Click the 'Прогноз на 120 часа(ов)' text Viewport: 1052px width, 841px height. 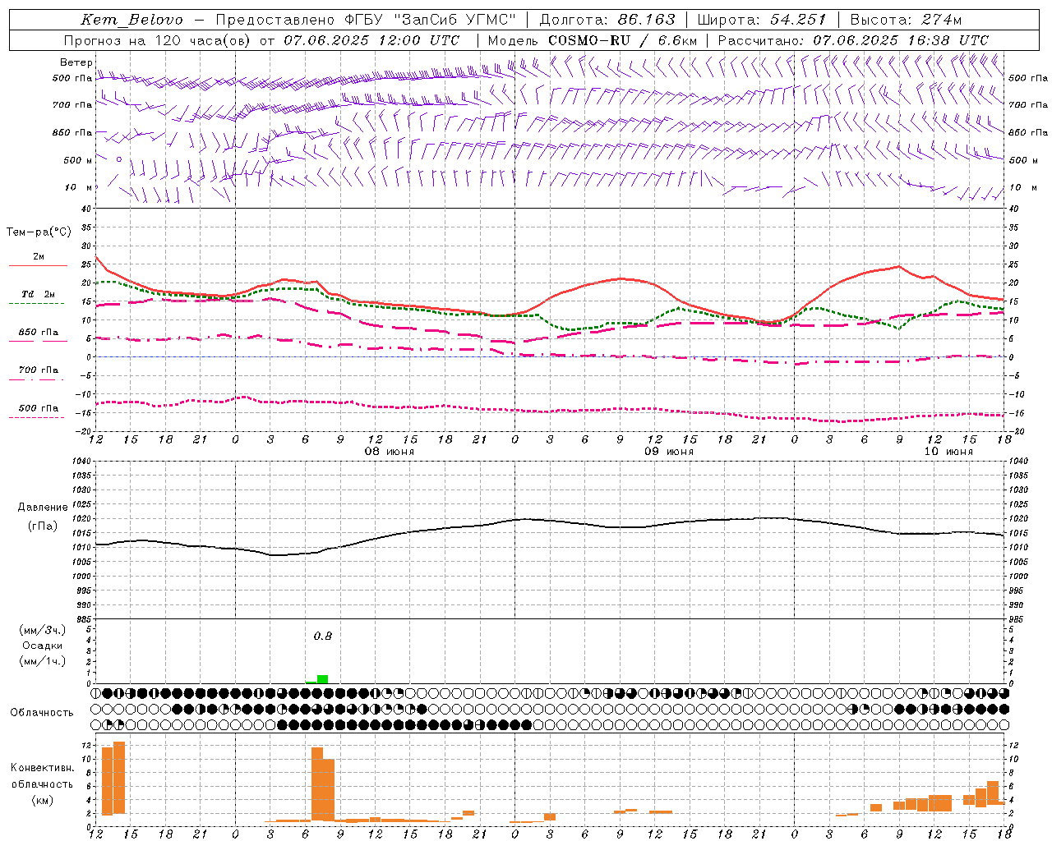click(158, 40)
